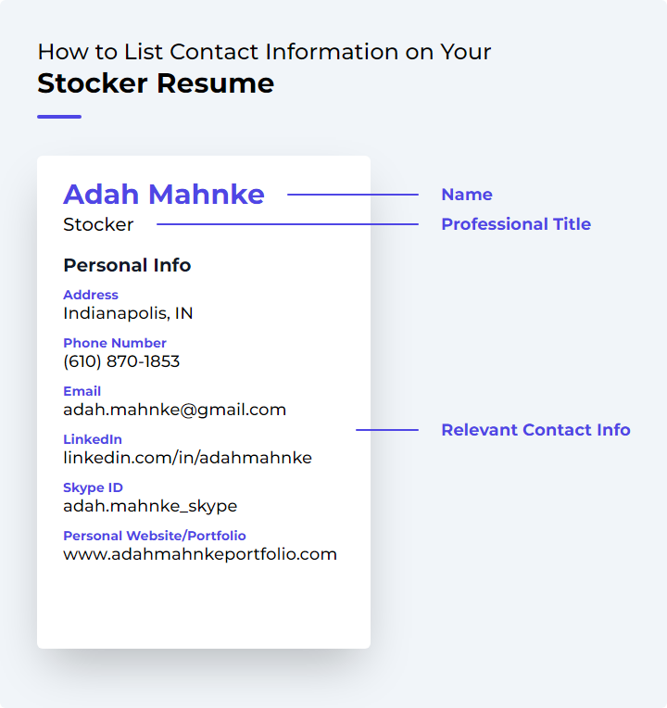Open the linkedin.com/in/adahmahnke link

coord(187,458)
